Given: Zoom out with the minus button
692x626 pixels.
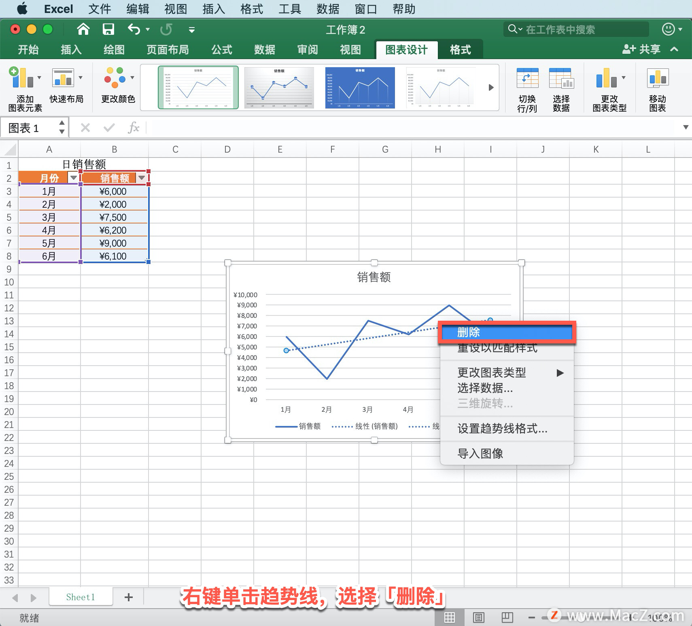Looking at the screenshot, I should [x=532, y=617].
